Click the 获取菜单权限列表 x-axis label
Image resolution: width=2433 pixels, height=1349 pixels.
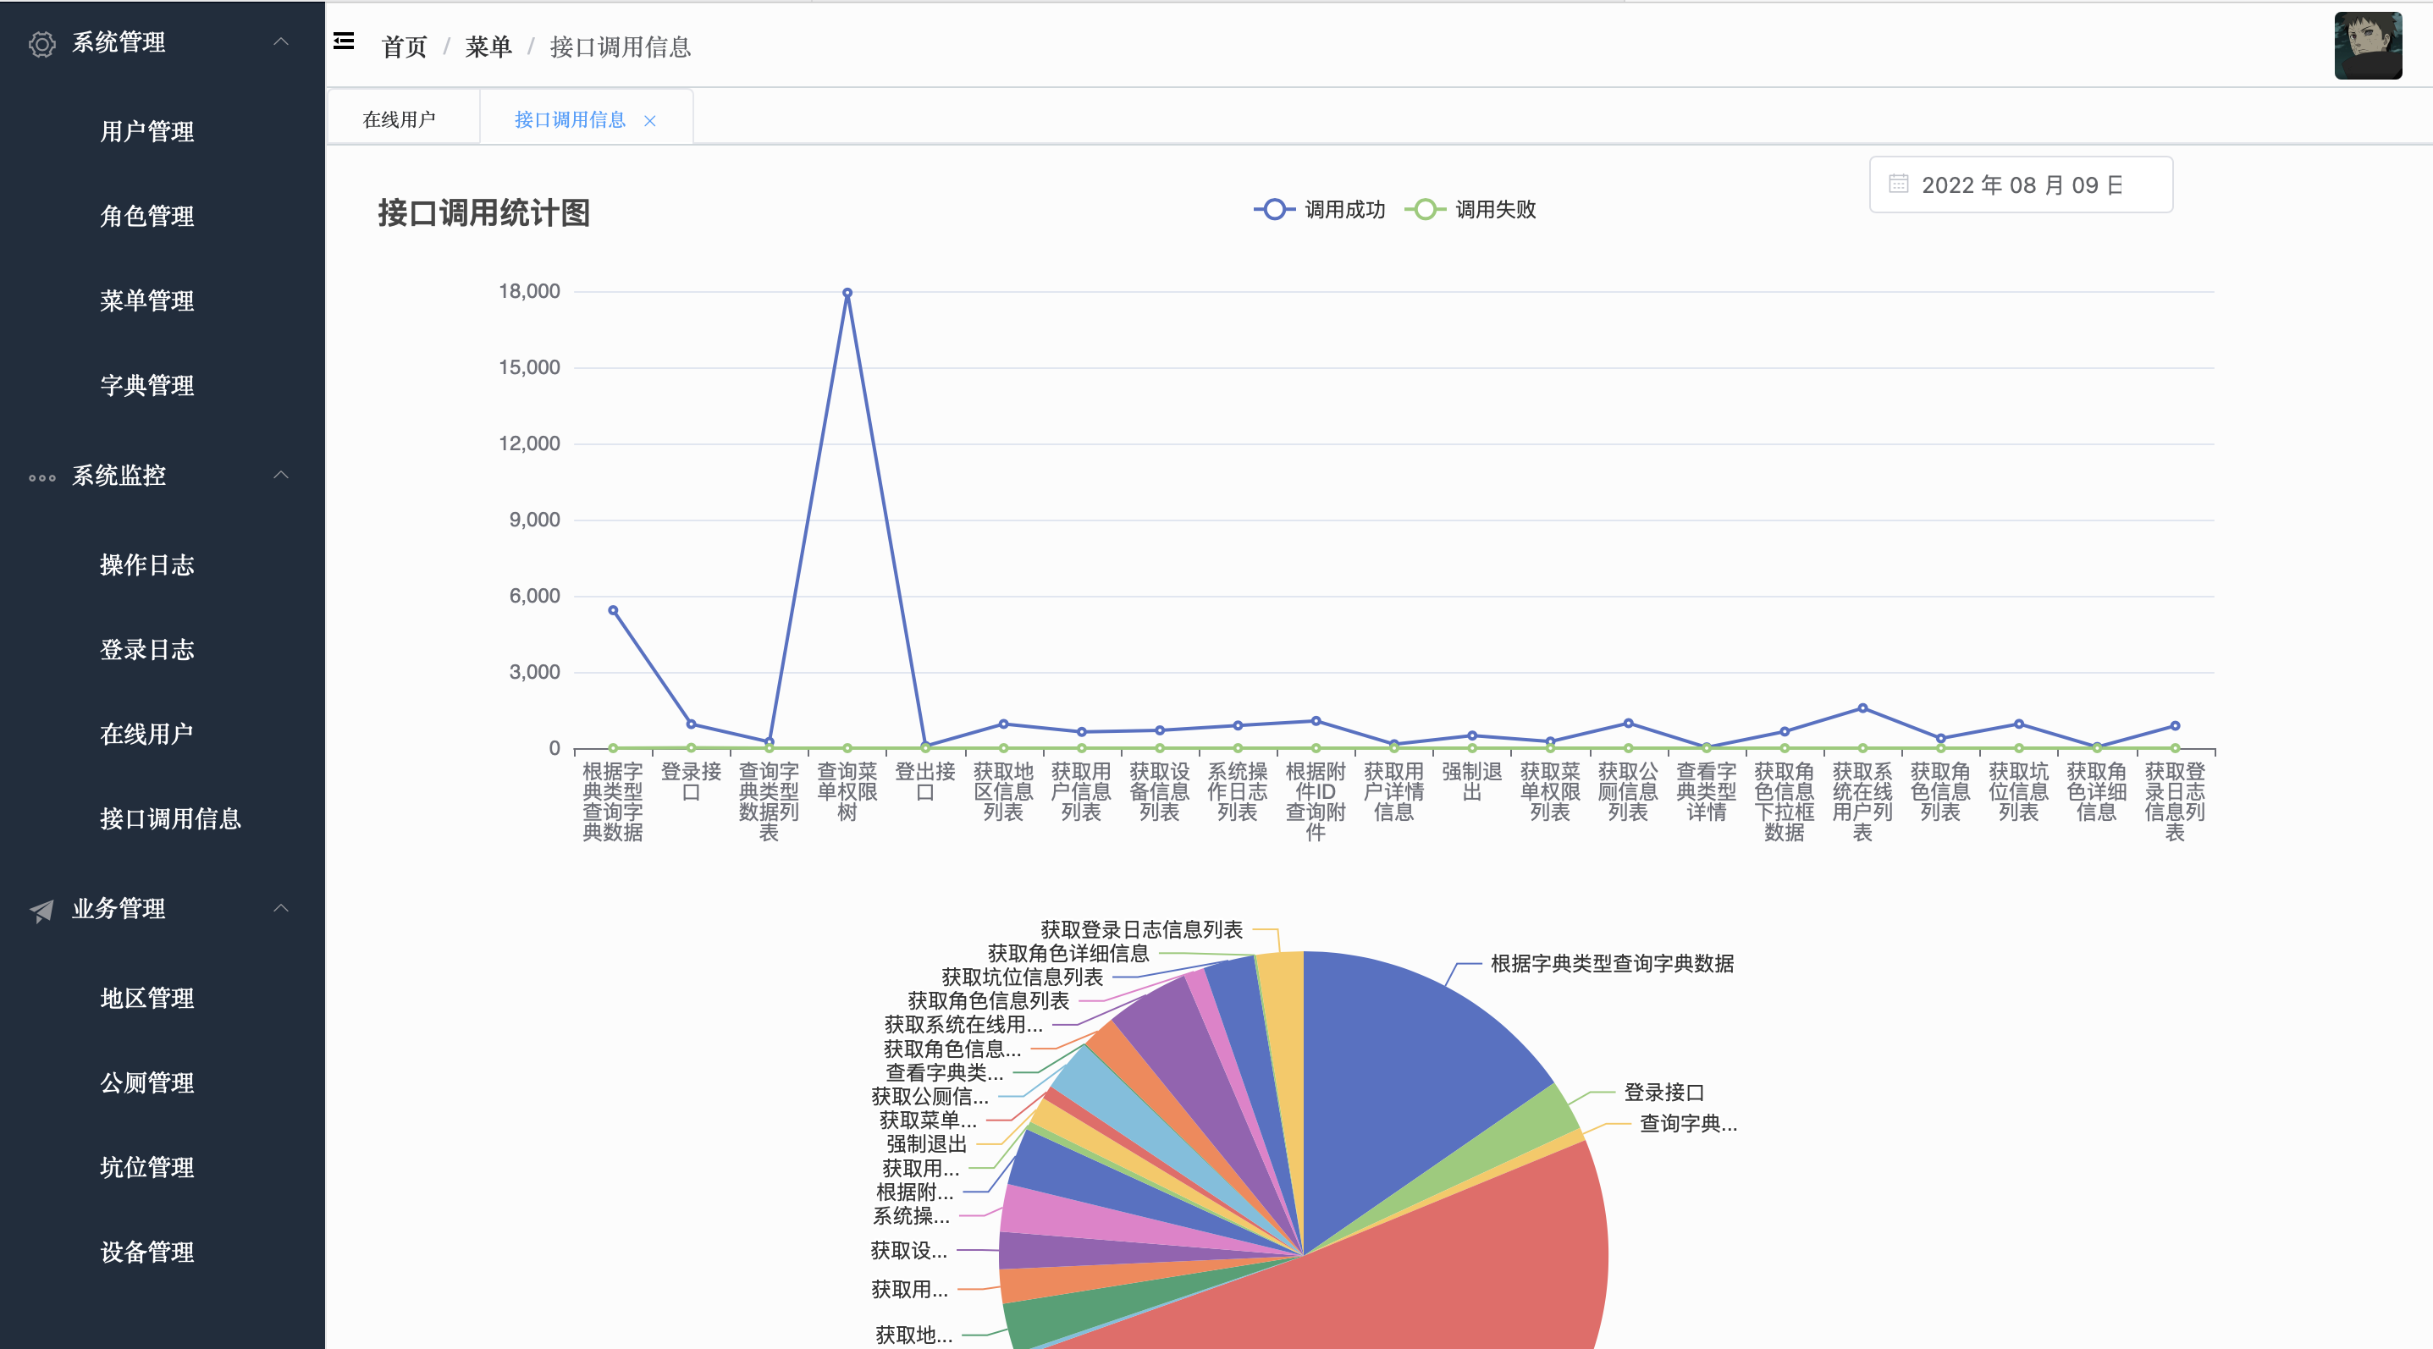coord(1550,791)
